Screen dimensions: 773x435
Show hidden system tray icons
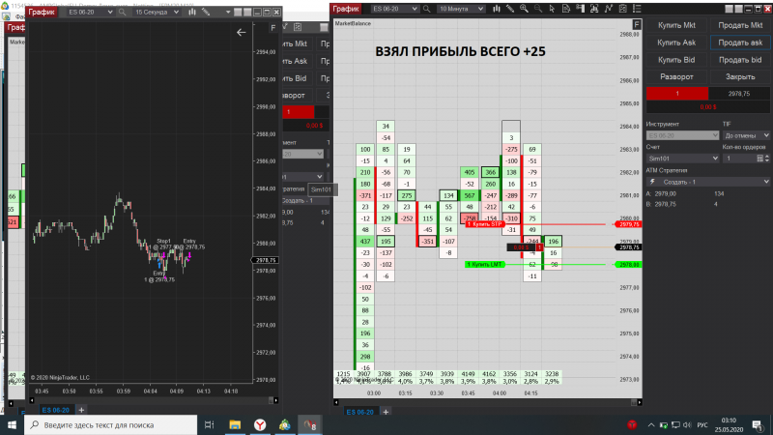[651, 424]
